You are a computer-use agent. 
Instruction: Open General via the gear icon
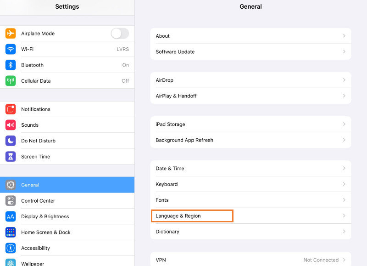coord(11,185)
